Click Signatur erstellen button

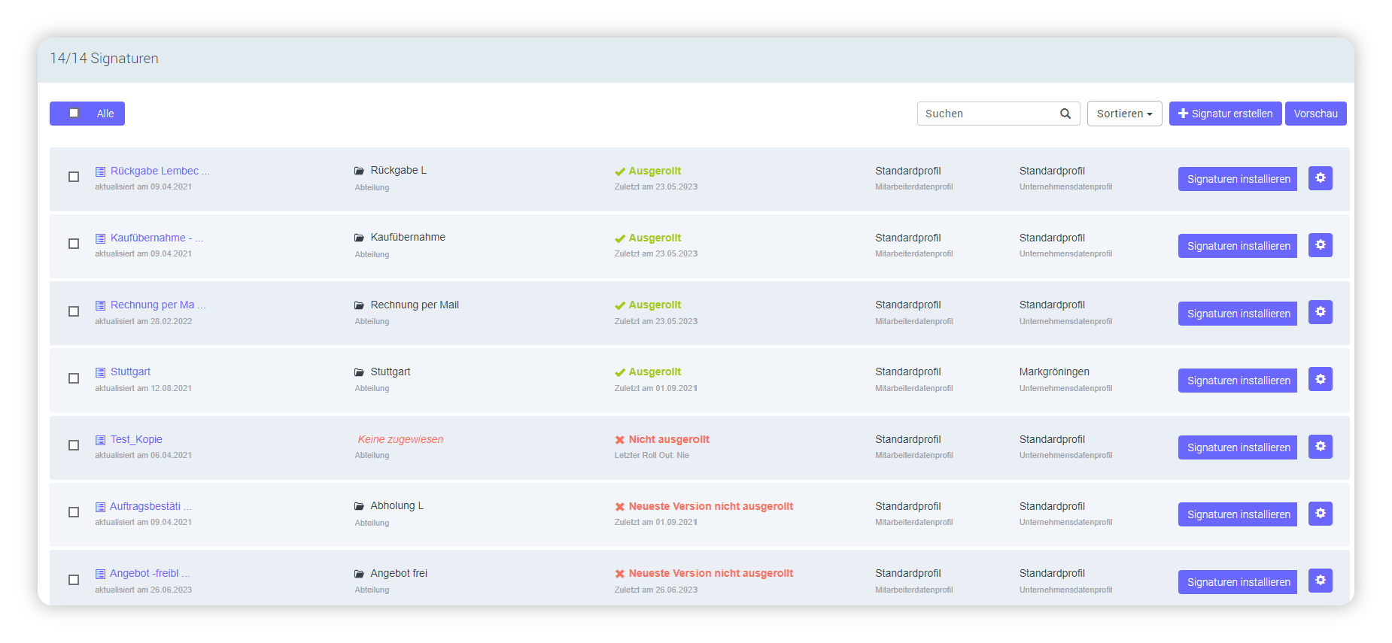pos(1225,114)
